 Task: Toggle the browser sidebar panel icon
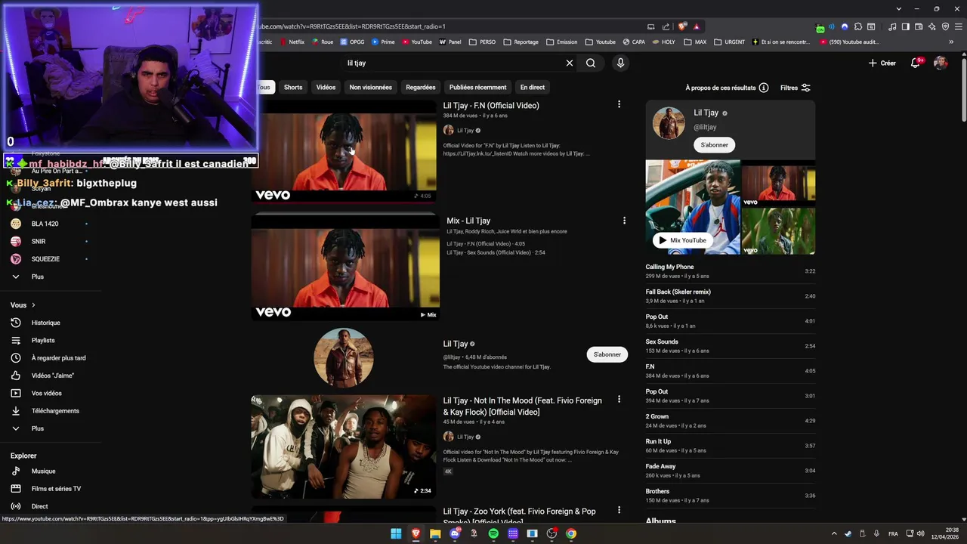[906, 26]
